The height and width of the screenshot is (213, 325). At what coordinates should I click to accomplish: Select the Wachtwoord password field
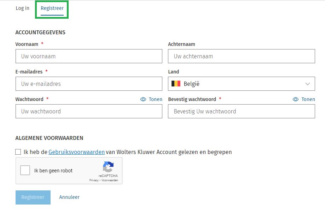pyautogui.click(x=89, y=111)
